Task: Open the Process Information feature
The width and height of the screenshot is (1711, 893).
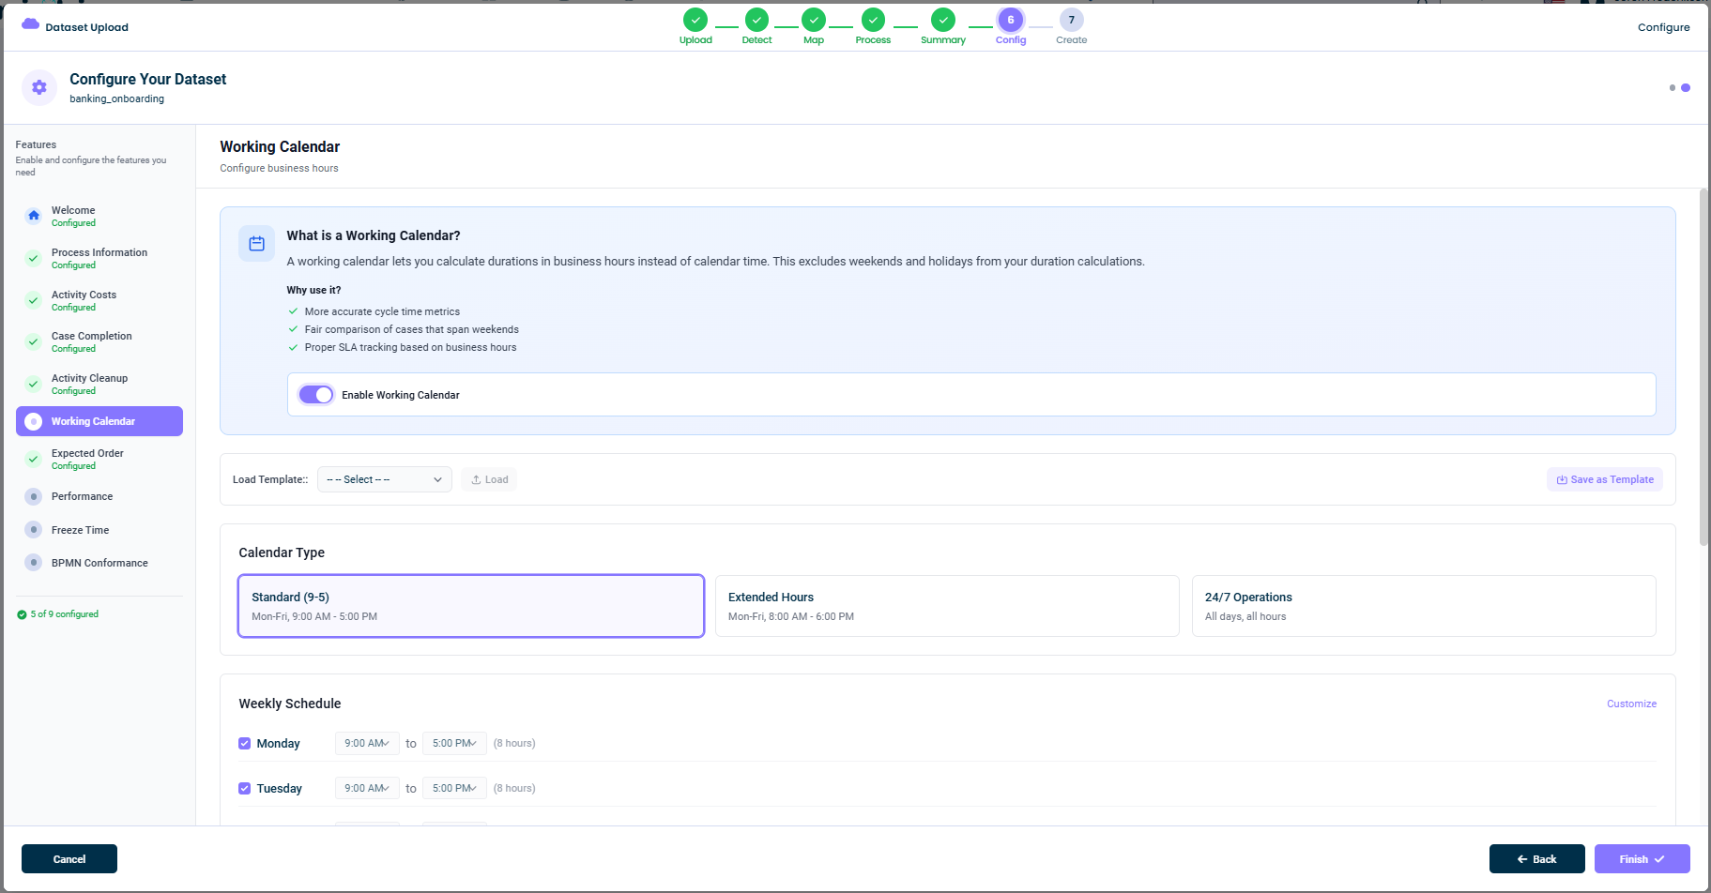Action: (x=99, y=258)
